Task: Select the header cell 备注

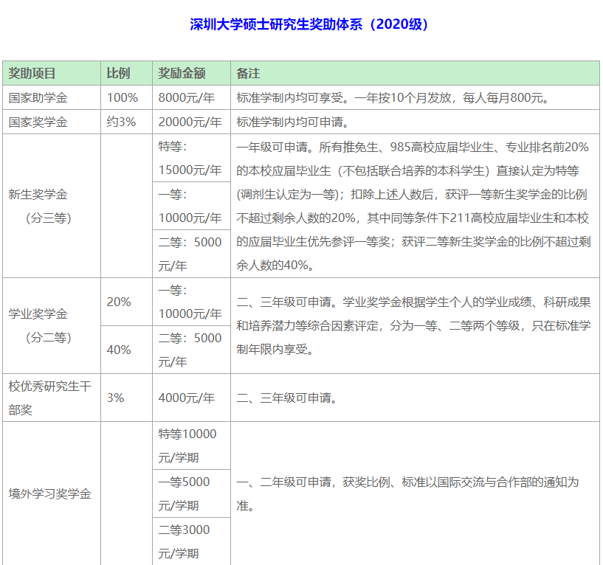Action: (415, 73)
